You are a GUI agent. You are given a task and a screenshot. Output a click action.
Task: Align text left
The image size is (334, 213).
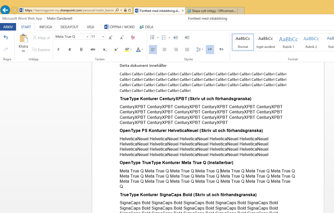[x=153, y=49]
